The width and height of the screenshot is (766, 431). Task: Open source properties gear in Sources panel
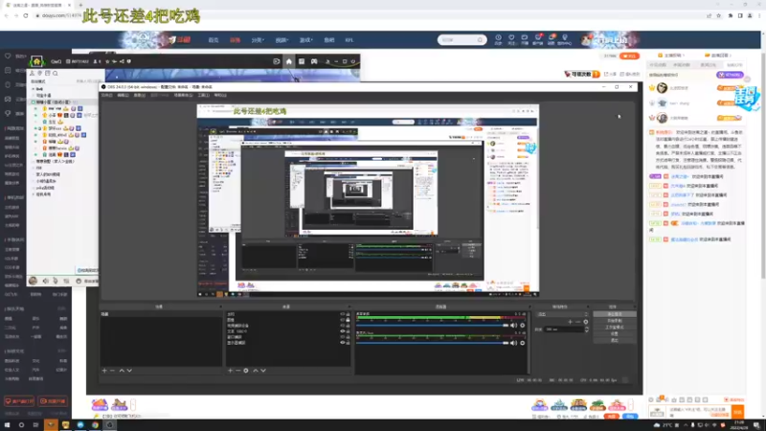tap(246, 371)
